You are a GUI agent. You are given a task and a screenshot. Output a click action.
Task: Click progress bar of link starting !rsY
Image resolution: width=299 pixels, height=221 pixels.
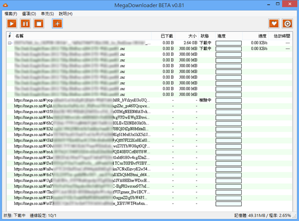pyautogui.click(x=228, y=204)
